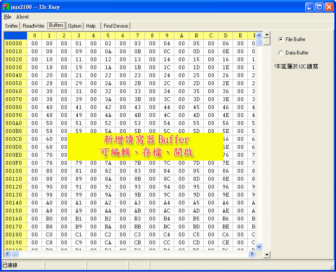Viewport: 336px width, 272px height.
Task: Switch to the ReadWrite tab
Action: (34, 26)
